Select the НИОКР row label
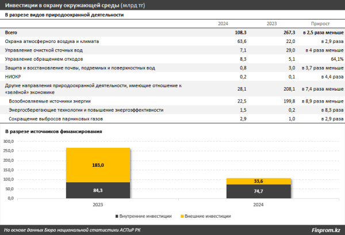The image size is (345, 235). [x=13, y=76]
